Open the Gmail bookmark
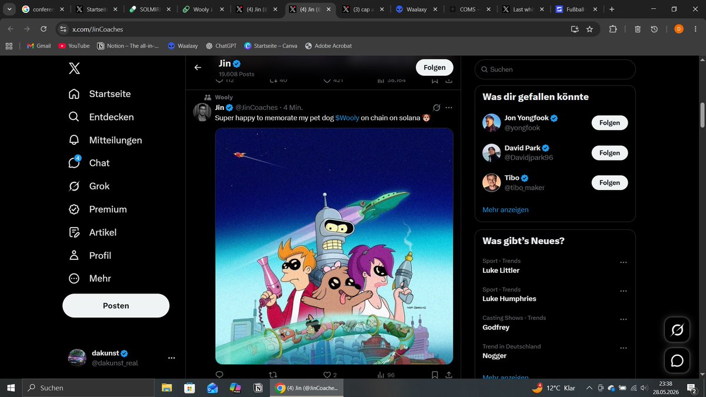This screenshot has height=397, width=706. click(39, 46)
